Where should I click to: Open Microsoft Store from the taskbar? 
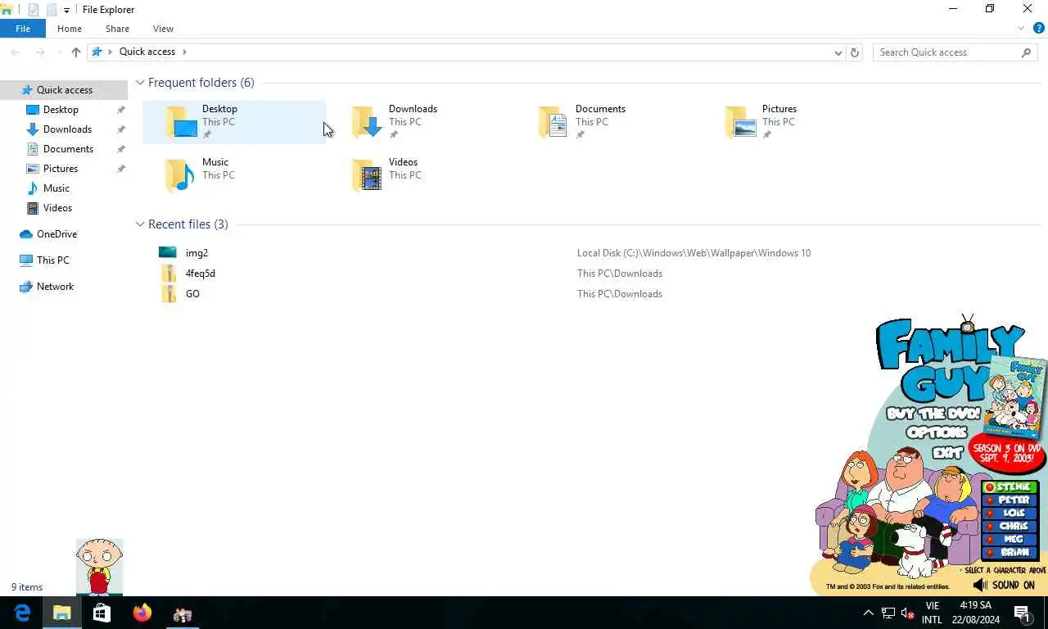(102, 613)
